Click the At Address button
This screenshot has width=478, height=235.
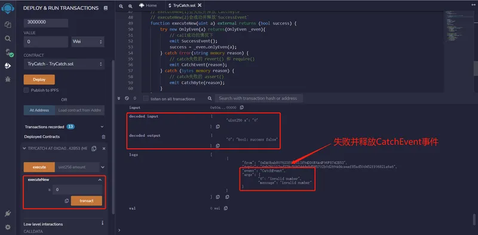pyautogui.click(x=39, y=110)
